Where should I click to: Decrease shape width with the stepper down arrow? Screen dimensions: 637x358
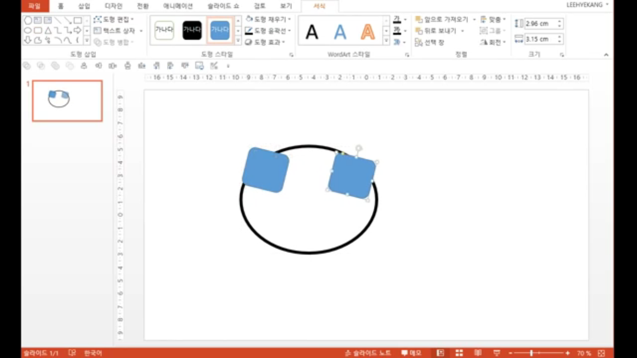click(x=560, y=41)
